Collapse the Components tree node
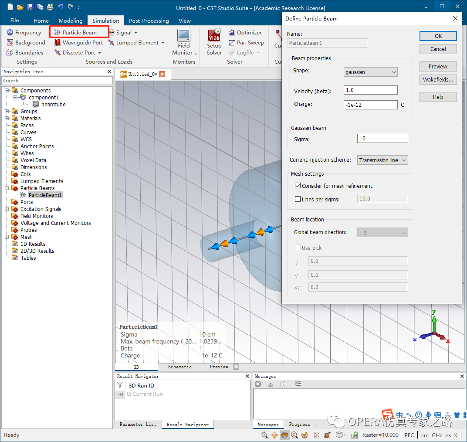467x442 pixels. (x=7, y=90)
